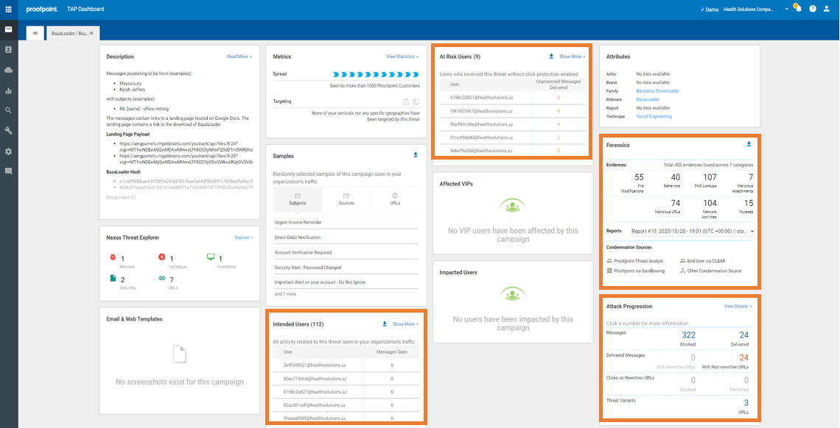Click the 74 Malicious URLs count
The height and width of the screenshot is (428, 840).
[676, 203]
